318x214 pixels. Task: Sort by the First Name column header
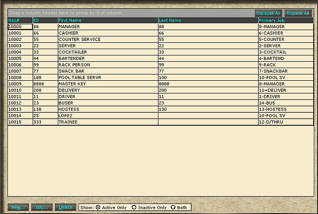point(108,20)
